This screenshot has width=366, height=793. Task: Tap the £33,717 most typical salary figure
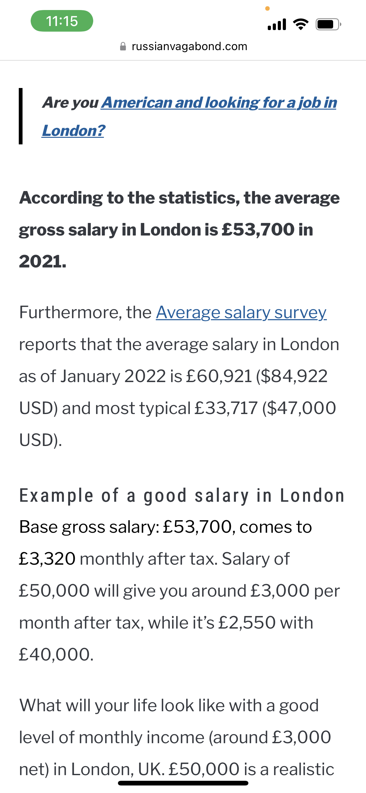pyautogui.click(x=226, y=408)
